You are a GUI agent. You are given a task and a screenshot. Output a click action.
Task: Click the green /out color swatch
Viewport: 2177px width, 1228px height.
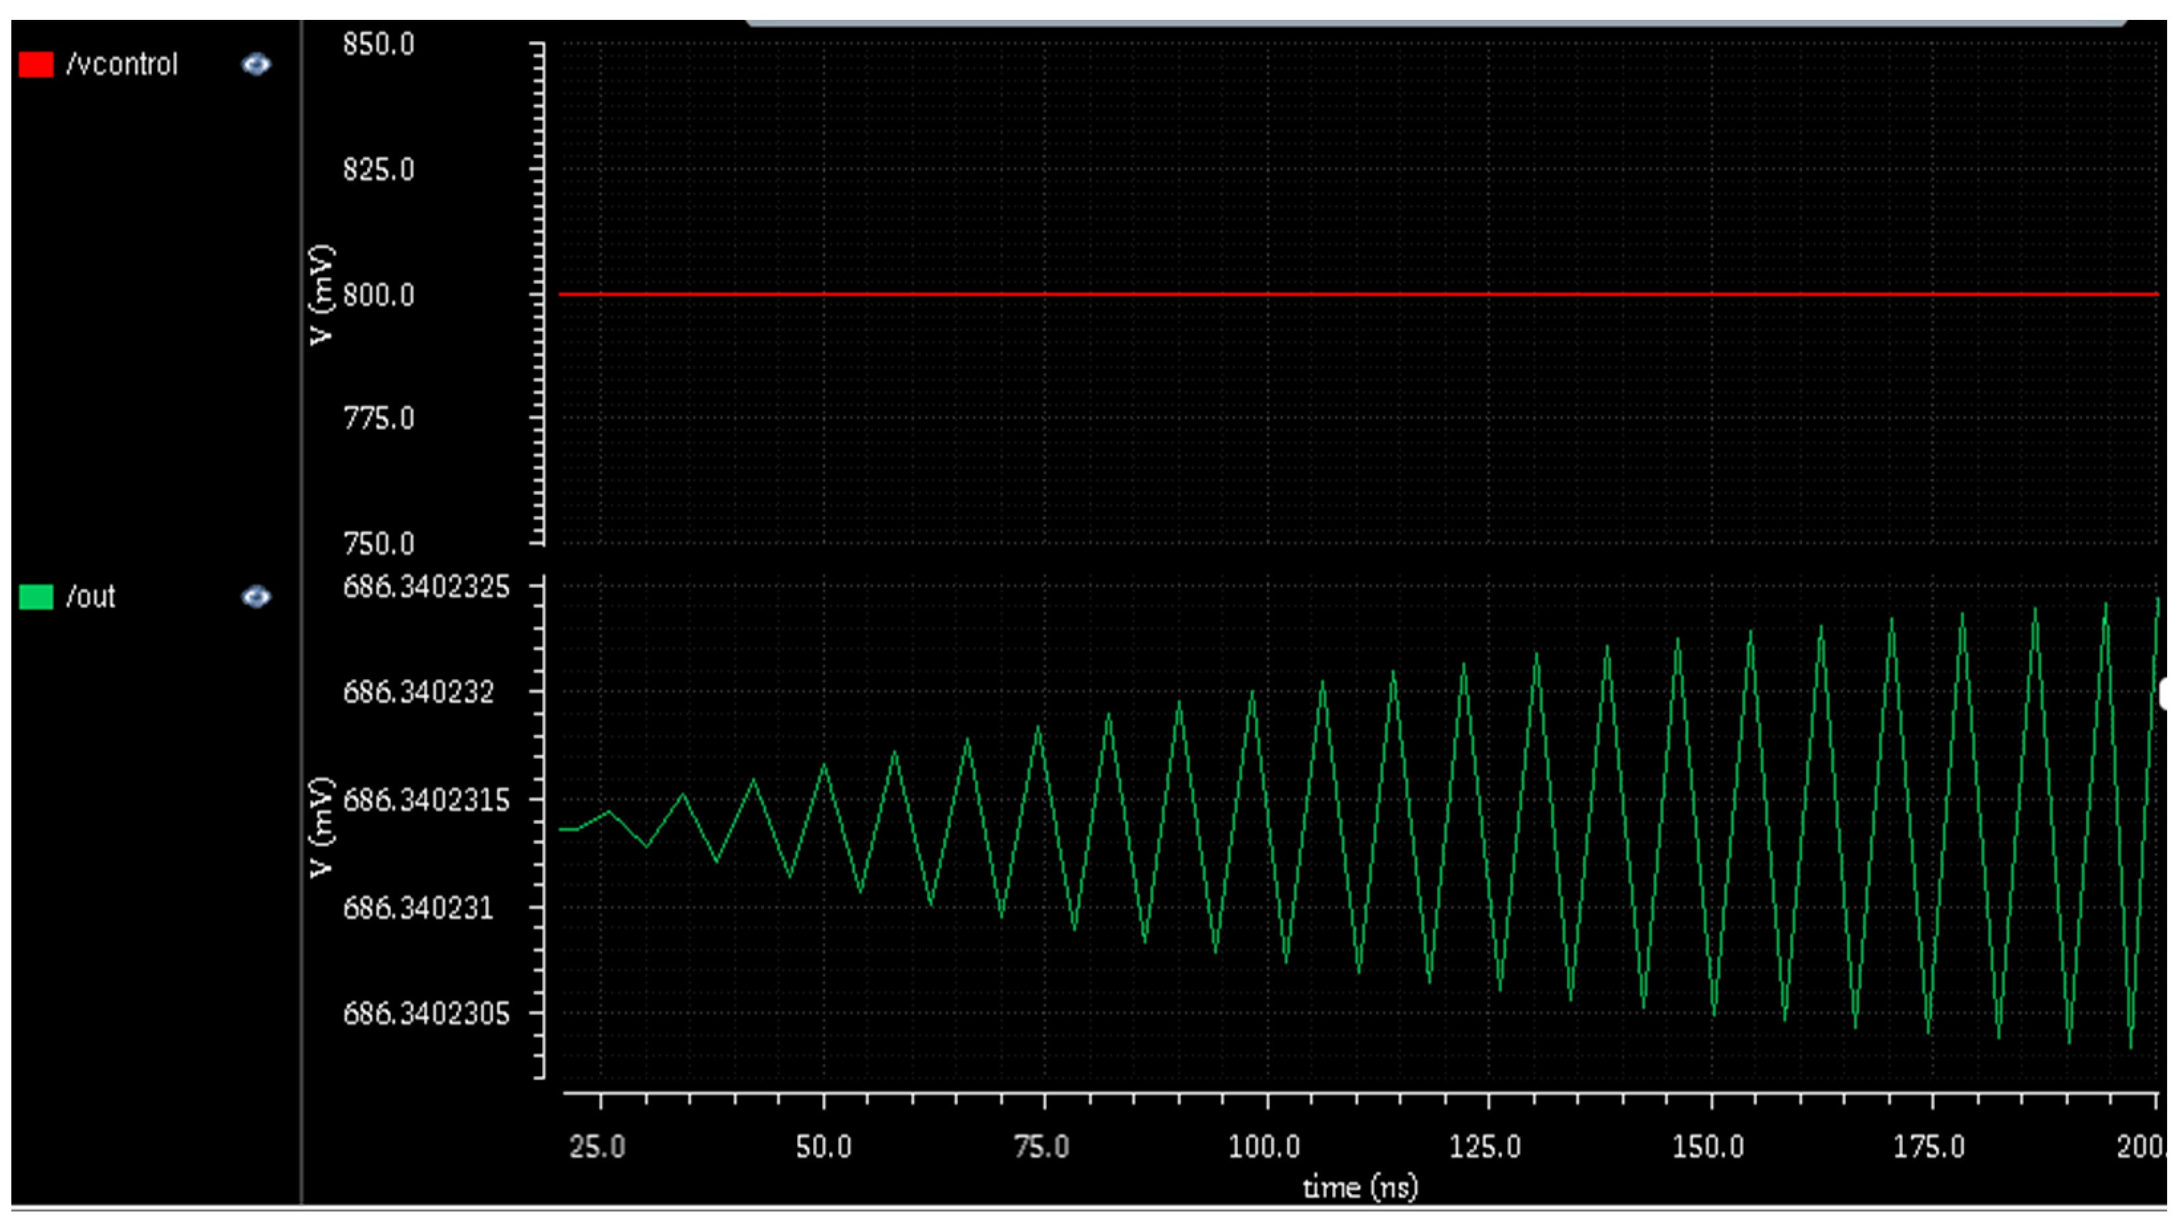pyautogui.click(x=37, y=597)
